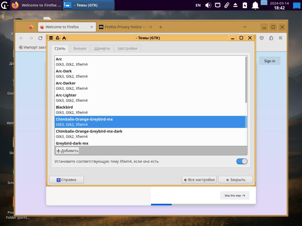
Task: Select the Greybird-dark-mx theme
Action: click(x=150, y=143)
